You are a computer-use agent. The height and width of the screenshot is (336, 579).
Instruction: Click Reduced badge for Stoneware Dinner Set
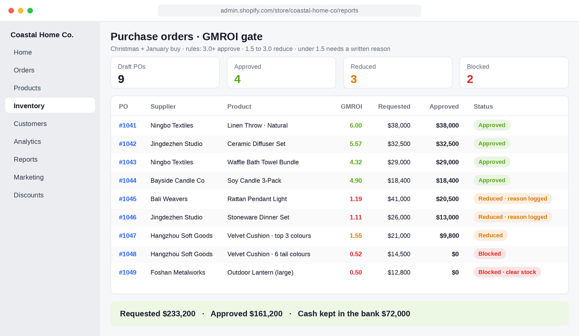point(513,217)
